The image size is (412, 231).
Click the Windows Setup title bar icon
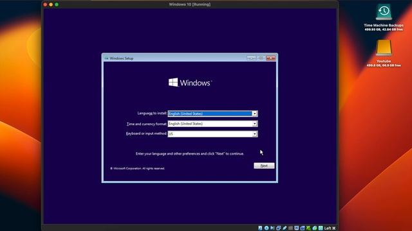pyautogui.click(x=106, y=58)
